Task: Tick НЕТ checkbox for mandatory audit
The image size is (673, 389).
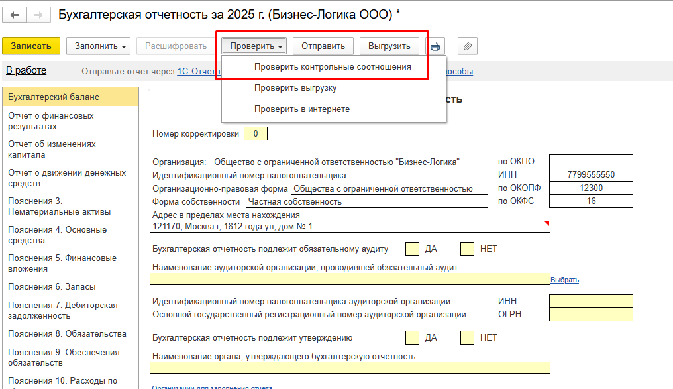Action: coord(467,249)
